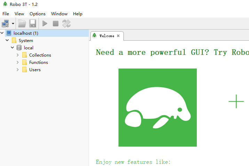Viewport: 249px width, 166px height.
Task: Expand the Users folder
Action: [x=18, y=69]
